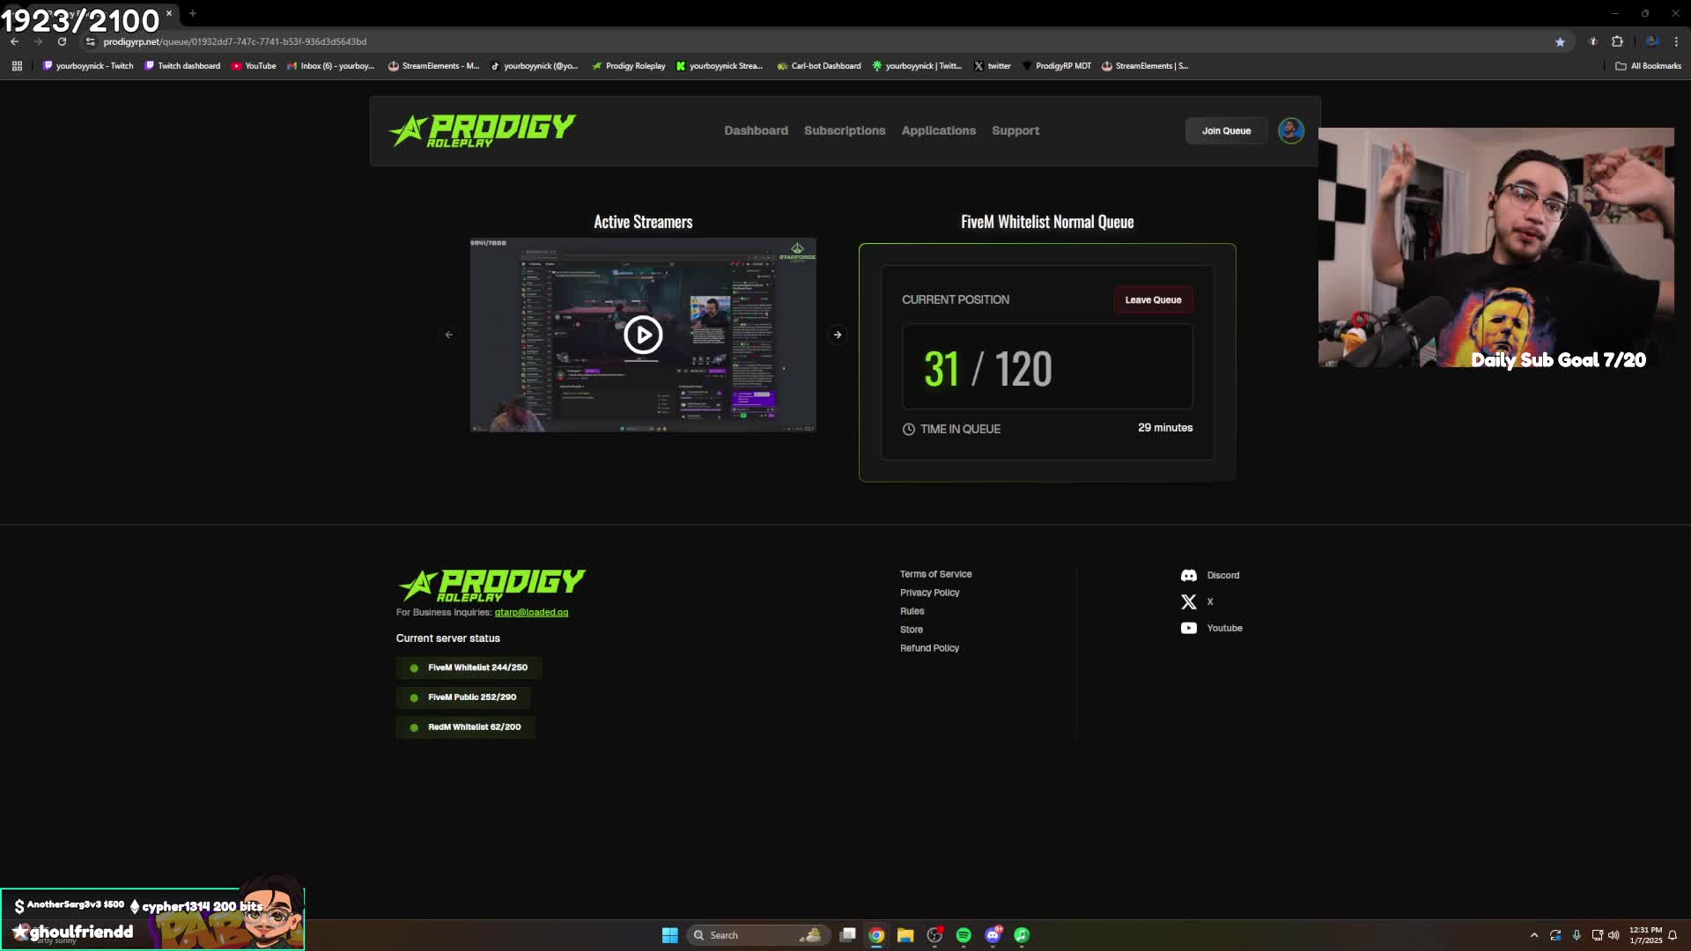The height and width of the screenshot is (951, 1691).
Task: Open the Prodigy Roleplay bookmark
Action: click(629, 66)
